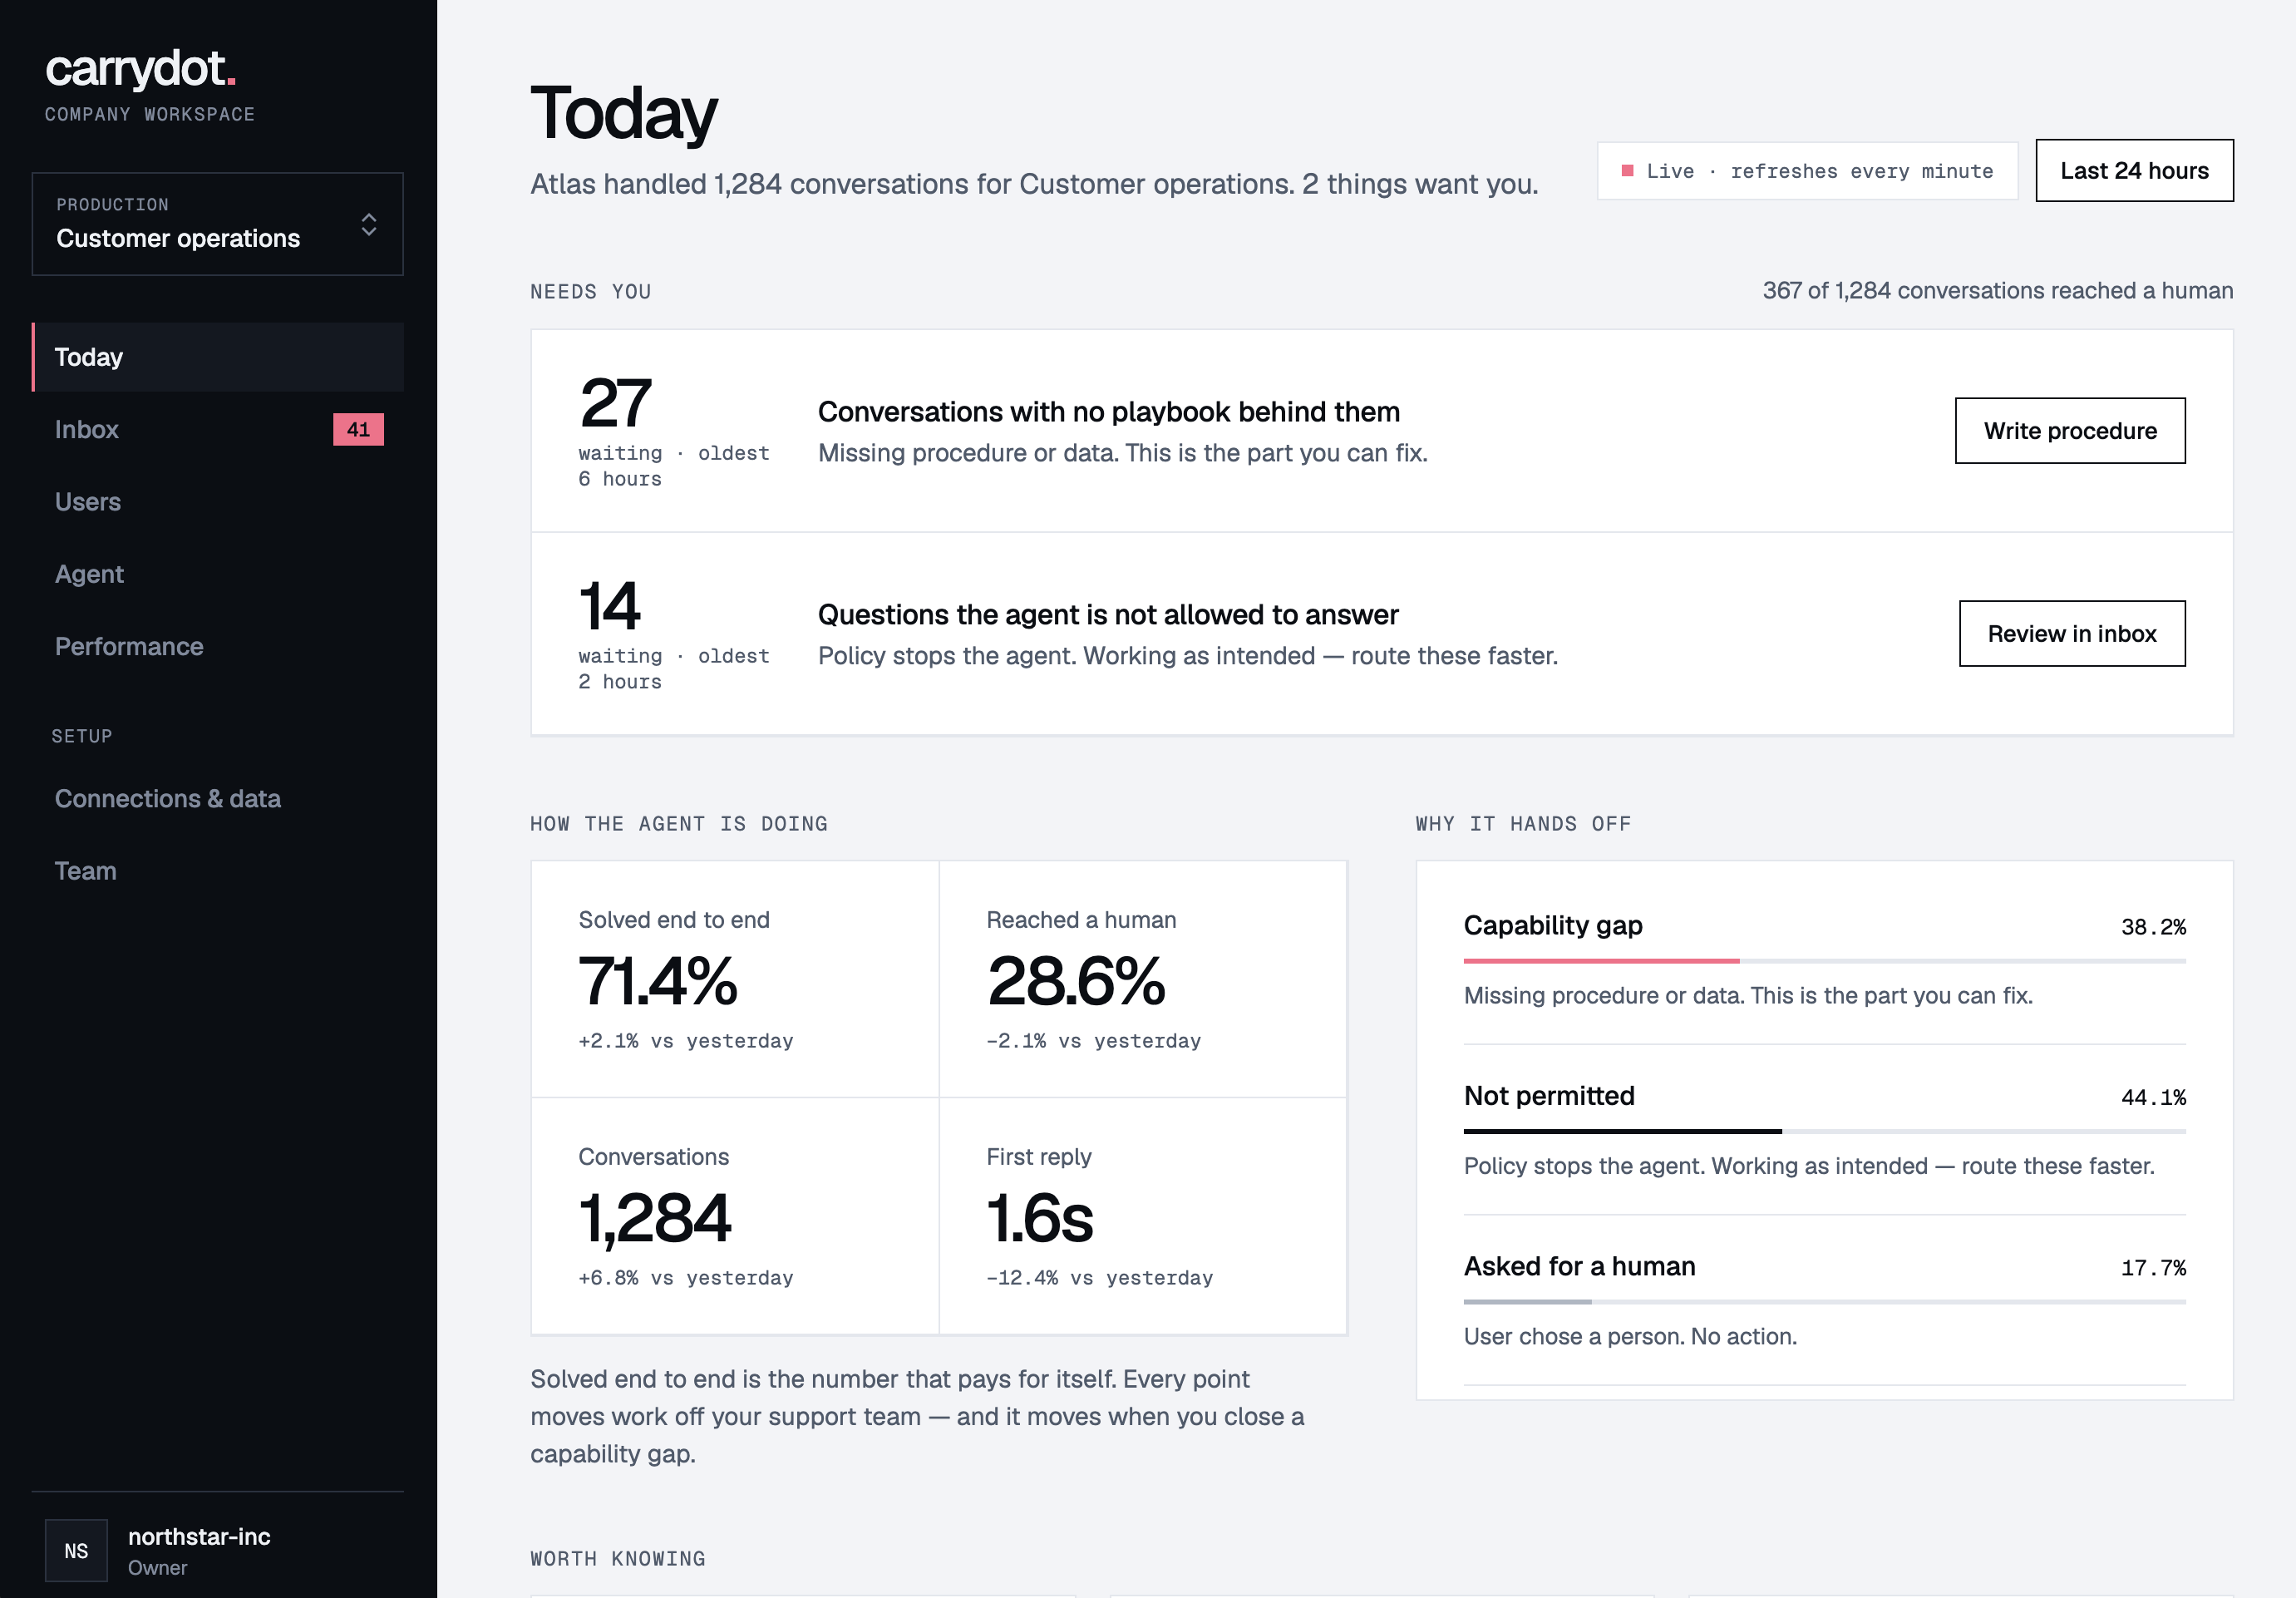Click the WORTH KNOWING section heading

click(618, 1559)
